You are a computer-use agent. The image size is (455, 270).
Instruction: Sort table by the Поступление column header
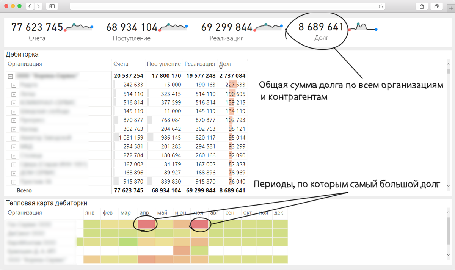click(164, 64)
